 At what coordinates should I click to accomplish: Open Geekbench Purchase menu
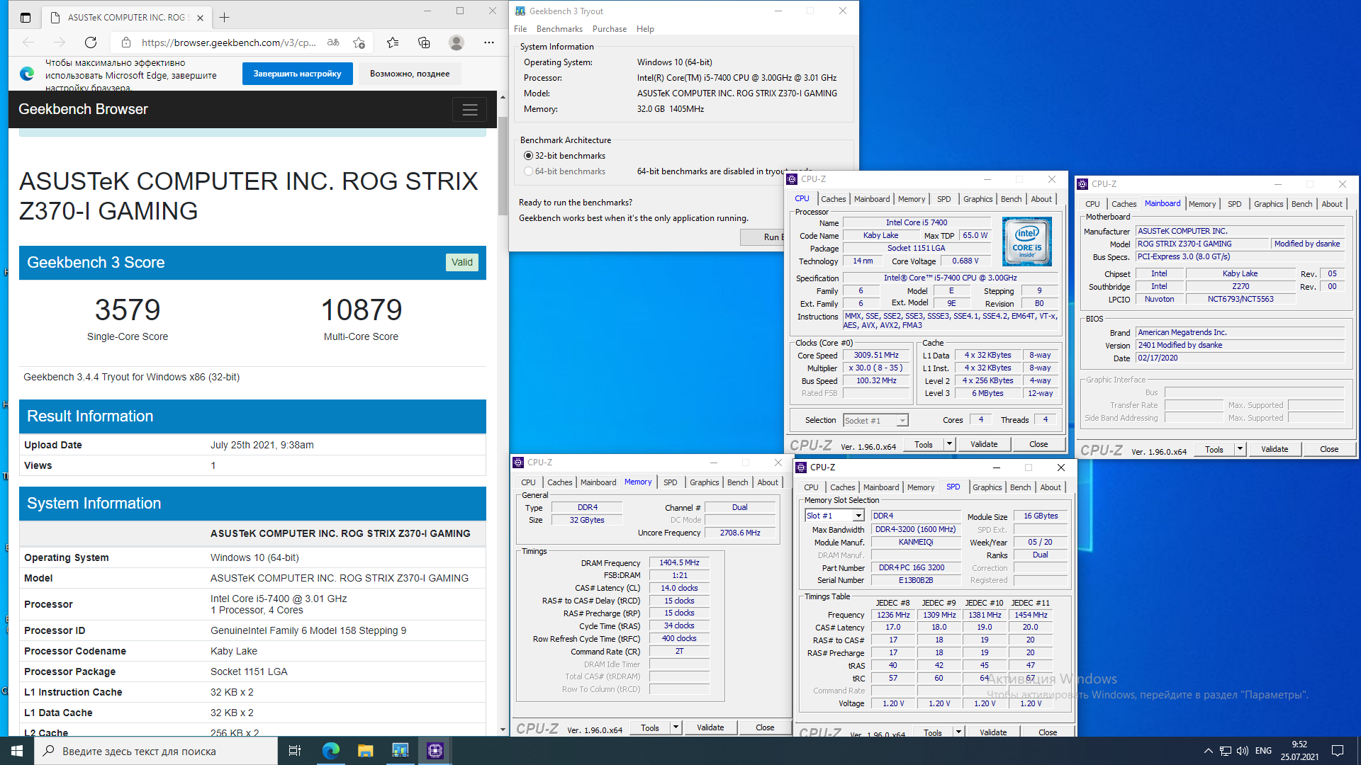610,29
